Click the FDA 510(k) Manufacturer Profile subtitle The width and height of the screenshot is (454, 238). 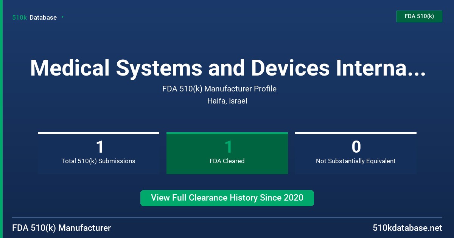219,89
